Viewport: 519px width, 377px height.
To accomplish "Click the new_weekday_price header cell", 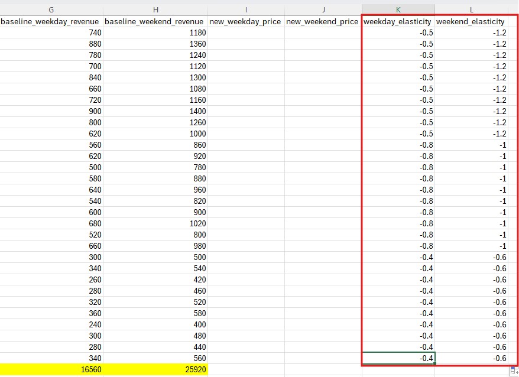I will (246, 21).
